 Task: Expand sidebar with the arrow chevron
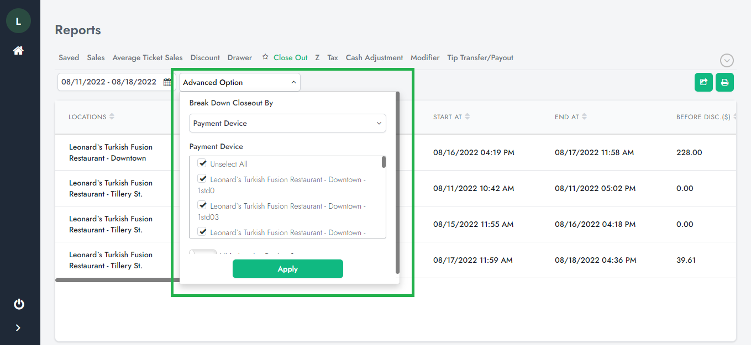[18, 328]
